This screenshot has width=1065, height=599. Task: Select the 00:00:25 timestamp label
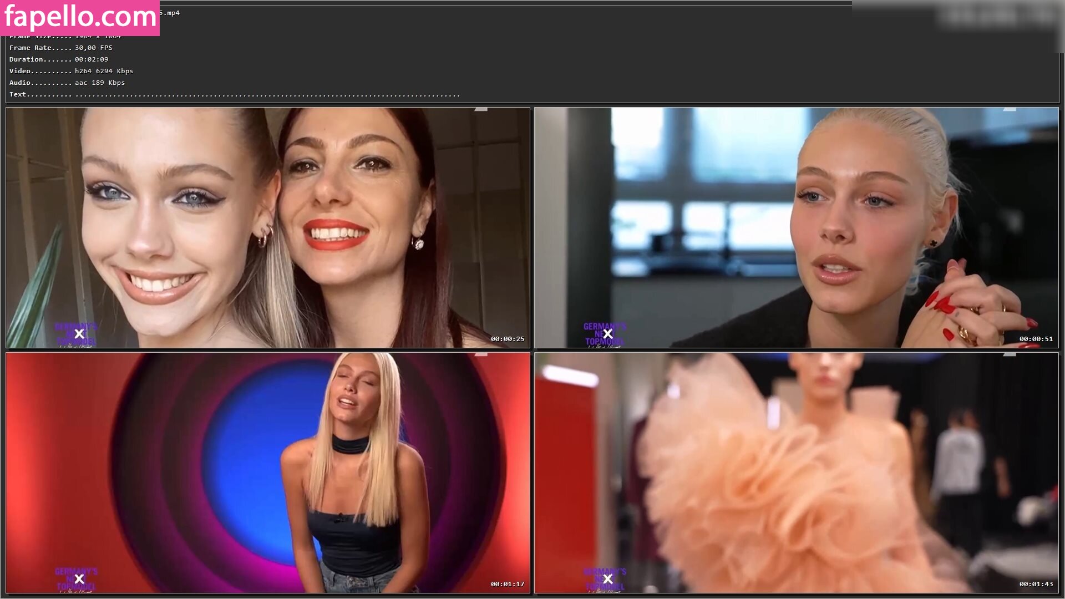point(507,339)
